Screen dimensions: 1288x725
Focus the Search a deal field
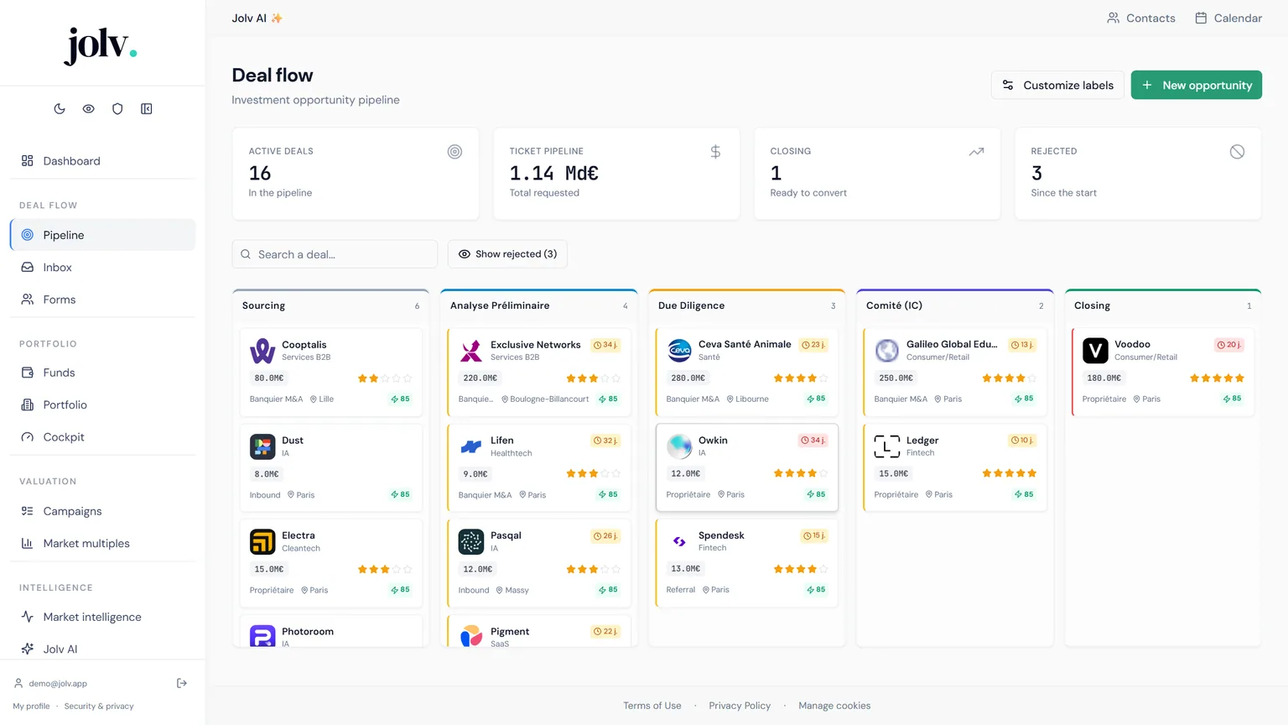pyautogui.click(x=335, y=254)
